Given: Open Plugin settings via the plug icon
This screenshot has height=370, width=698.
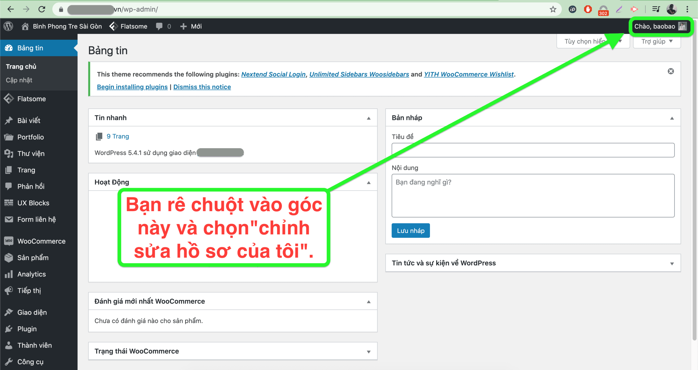Looking at the screenshot, I should tap(8, 329).
